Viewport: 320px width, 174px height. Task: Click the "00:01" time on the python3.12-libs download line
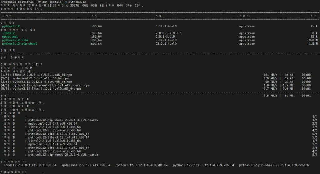click(x=306, y=89)
